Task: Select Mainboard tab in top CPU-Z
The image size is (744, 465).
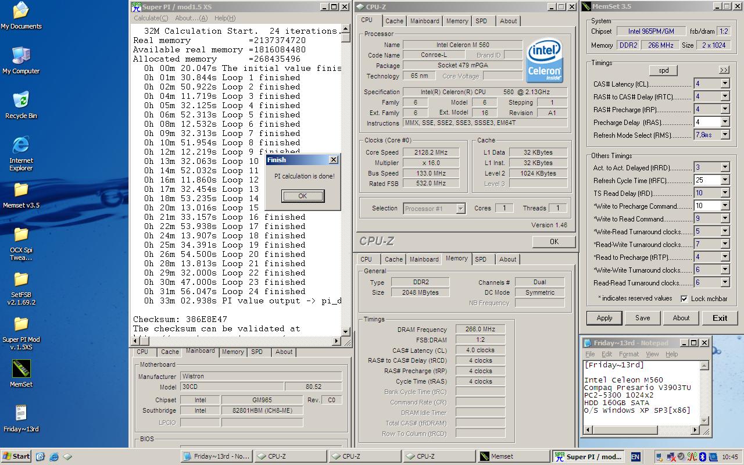Action: pyautogui.click(x=425, y=21)
